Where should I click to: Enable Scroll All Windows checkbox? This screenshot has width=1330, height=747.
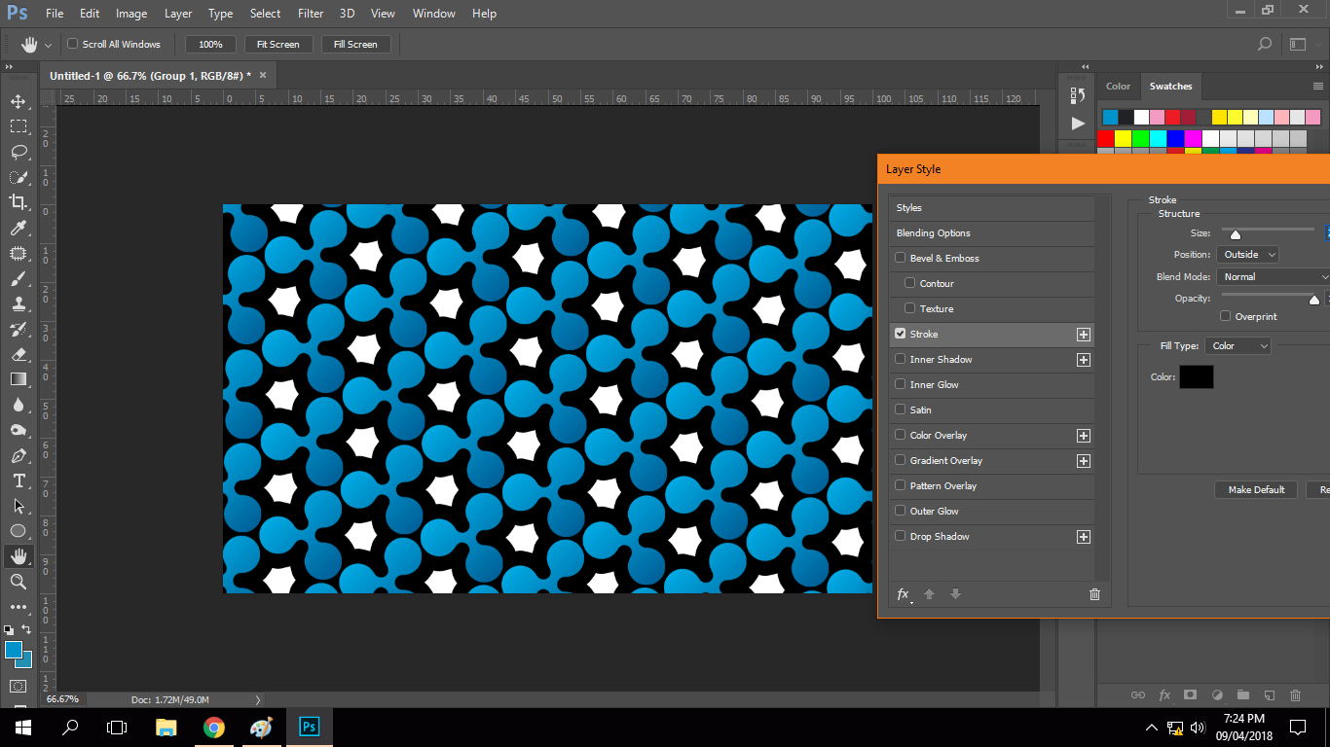pyautogui.click(x=72, y=44)
